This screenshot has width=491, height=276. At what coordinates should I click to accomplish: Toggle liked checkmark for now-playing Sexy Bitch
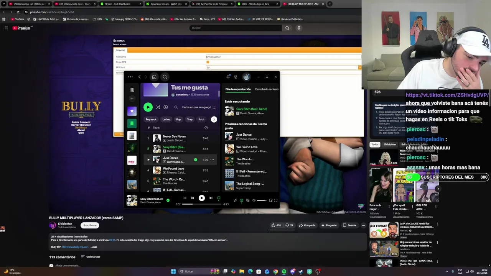pos(168,200)
